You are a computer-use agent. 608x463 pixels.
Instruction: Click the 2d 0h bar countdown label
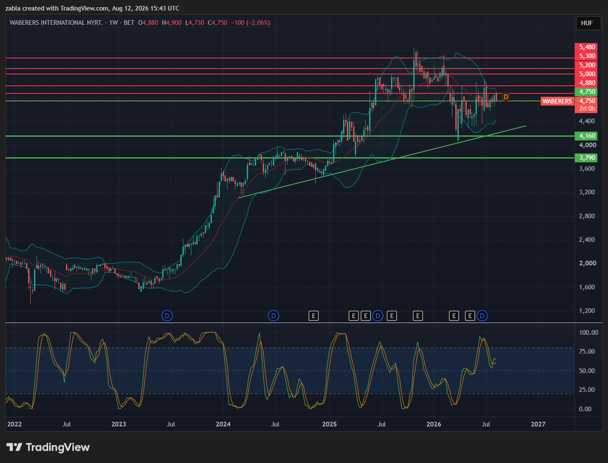pyautogui.click(x=587, y=108)
